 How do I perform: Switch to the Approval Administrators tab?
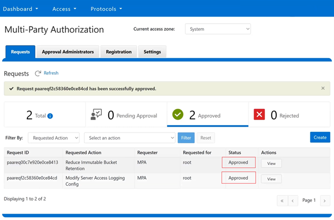click(x=68, y=52)
